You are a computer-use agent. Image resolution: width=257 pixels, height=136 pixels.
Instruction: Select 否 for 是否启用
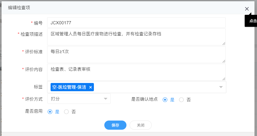click(66, 112)
